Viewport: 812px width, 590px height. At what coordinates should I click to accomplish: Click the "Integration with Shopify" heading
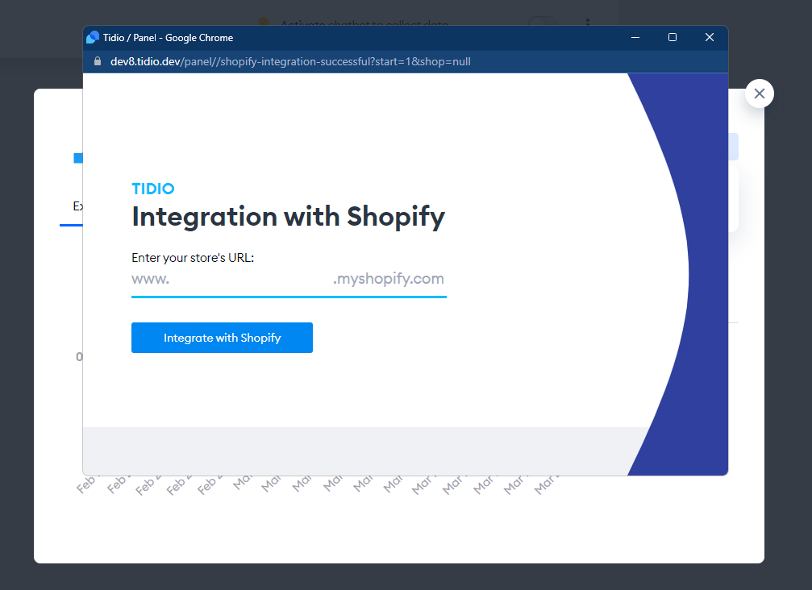289,216
